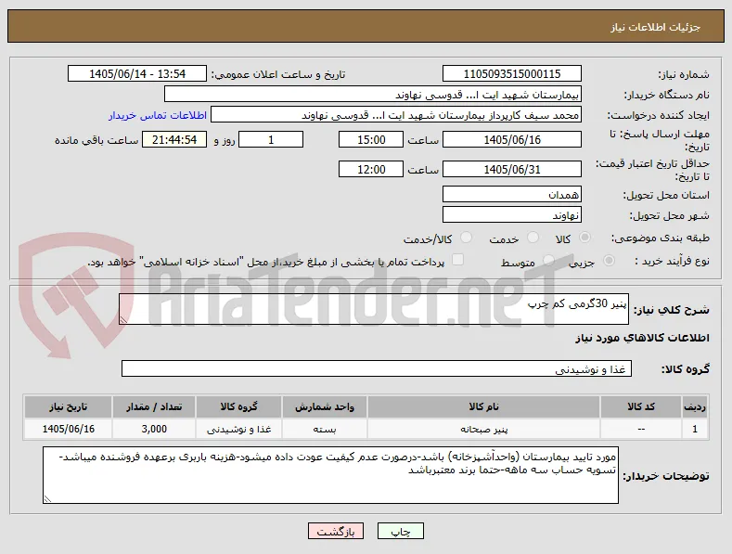The width and height of the screenshot is (732, 554).
Task: Click the label توضیحات خریدار
Action: (x=666, y=475)
